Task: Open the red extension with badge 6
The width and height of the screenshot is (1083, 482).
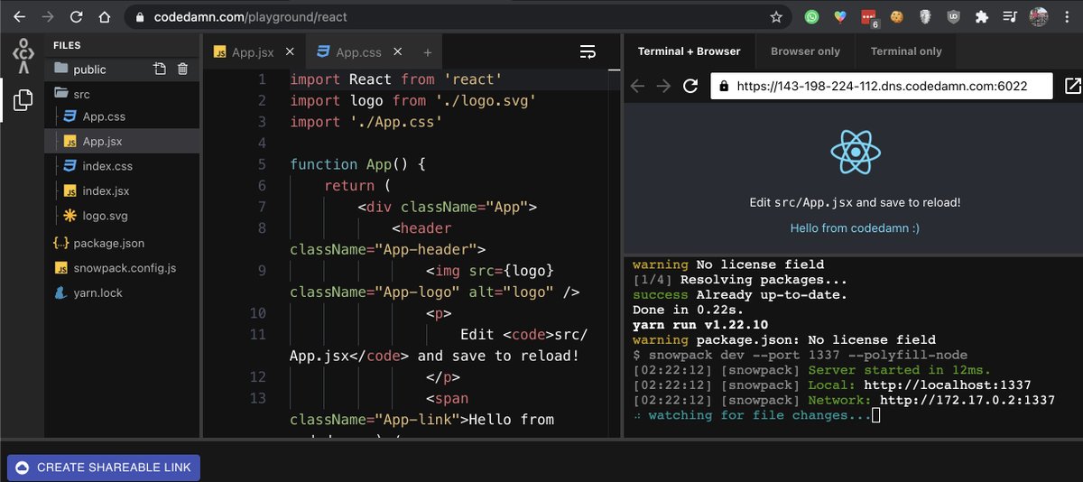Action: click(869, 17)
